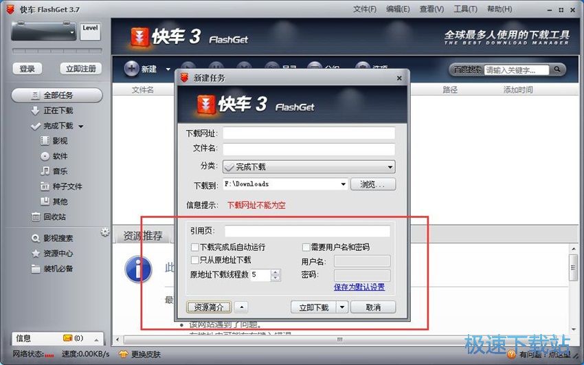Click the 取消 cancel button
584x365 pixels.
coord(373,307)
